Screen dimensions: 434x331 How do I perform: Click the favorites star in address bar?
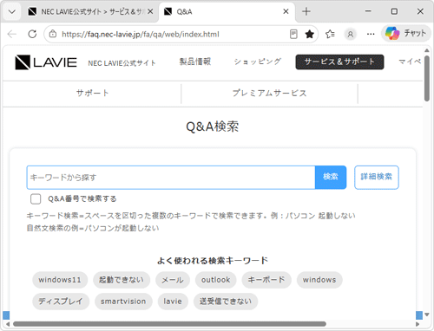click(x=310, y=34)
